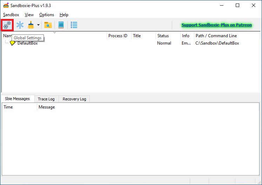Click the yellow DefaultBox sandbox icon
262x185 pixels.
point(13,43)
